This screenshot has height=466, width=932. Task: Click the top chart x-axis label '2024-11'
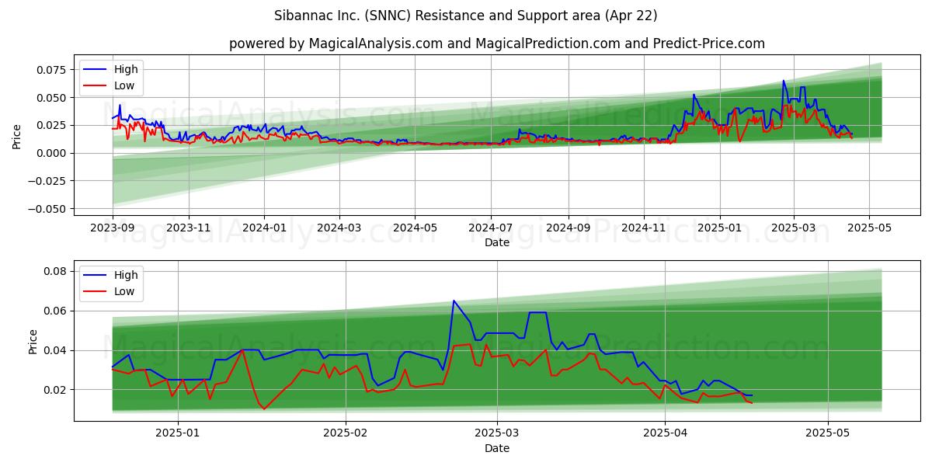point(643,228)
